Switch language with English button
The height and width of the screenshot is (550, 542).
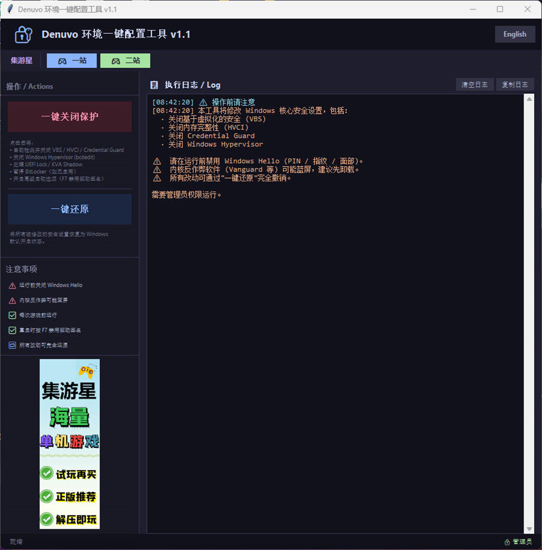point(515,34)
